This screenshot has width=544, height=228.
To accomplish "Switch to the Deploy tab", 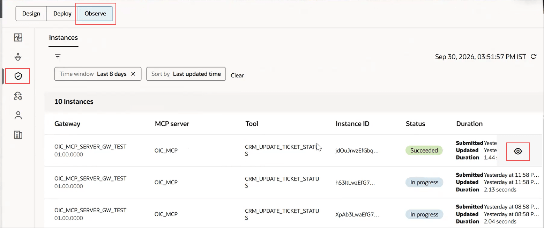I will click(62, 14).
